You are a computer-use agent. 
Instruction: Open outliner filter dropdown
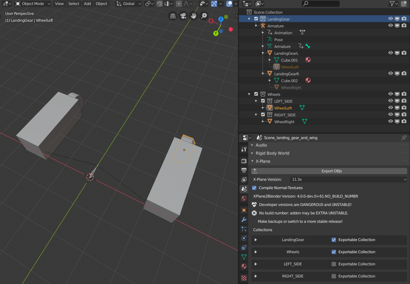point(394,4)
